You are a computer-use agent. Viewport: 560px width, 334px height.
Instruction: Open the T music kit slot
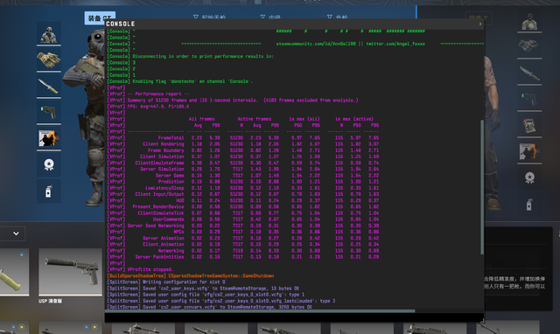pos(529,151)
